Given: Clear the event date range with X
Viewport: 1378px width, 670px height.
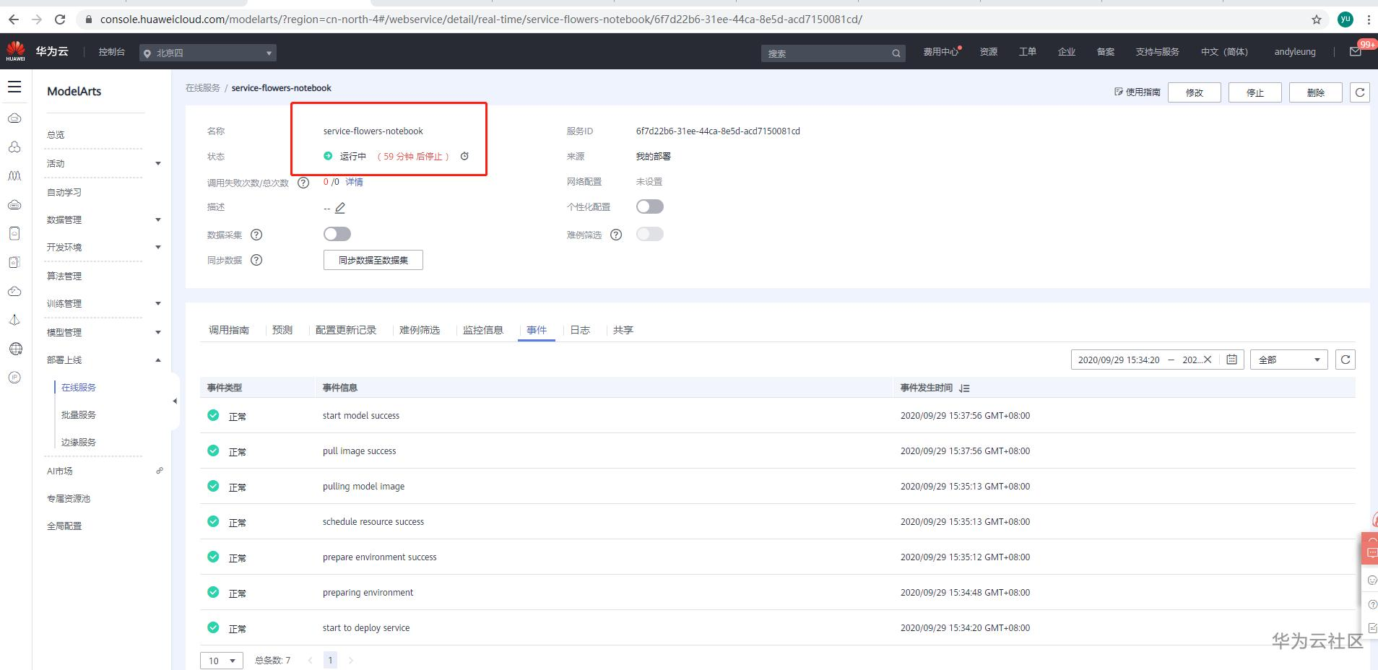Looking at the screenshot, I should (x=1207, y=360).
